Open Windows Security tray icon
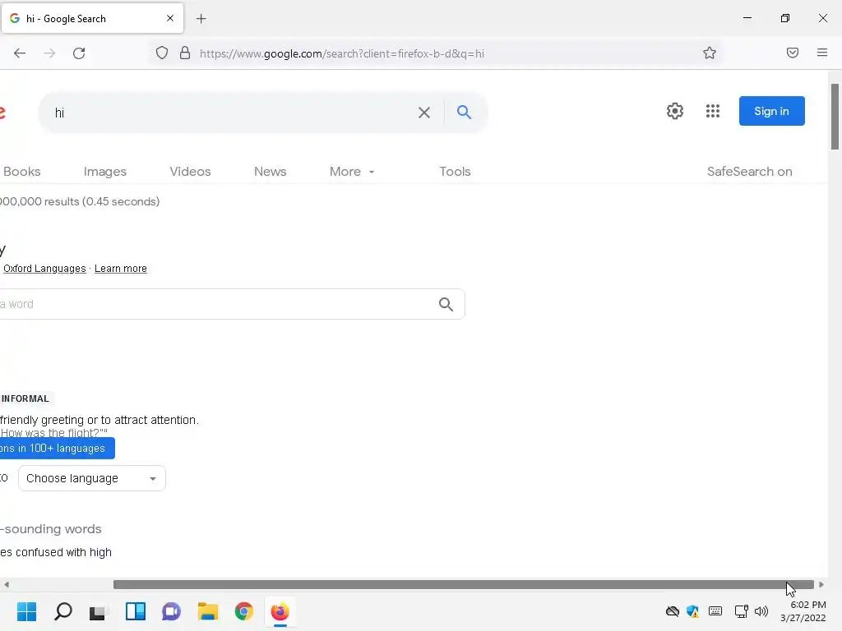The height and width of the screenshot is (631, 842). click(x=692, y=611)
